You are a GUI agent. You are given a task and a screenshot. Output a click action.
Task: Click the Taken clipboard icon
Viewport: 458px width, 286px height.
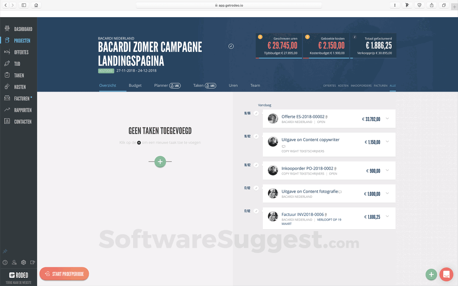coord(7,75)
